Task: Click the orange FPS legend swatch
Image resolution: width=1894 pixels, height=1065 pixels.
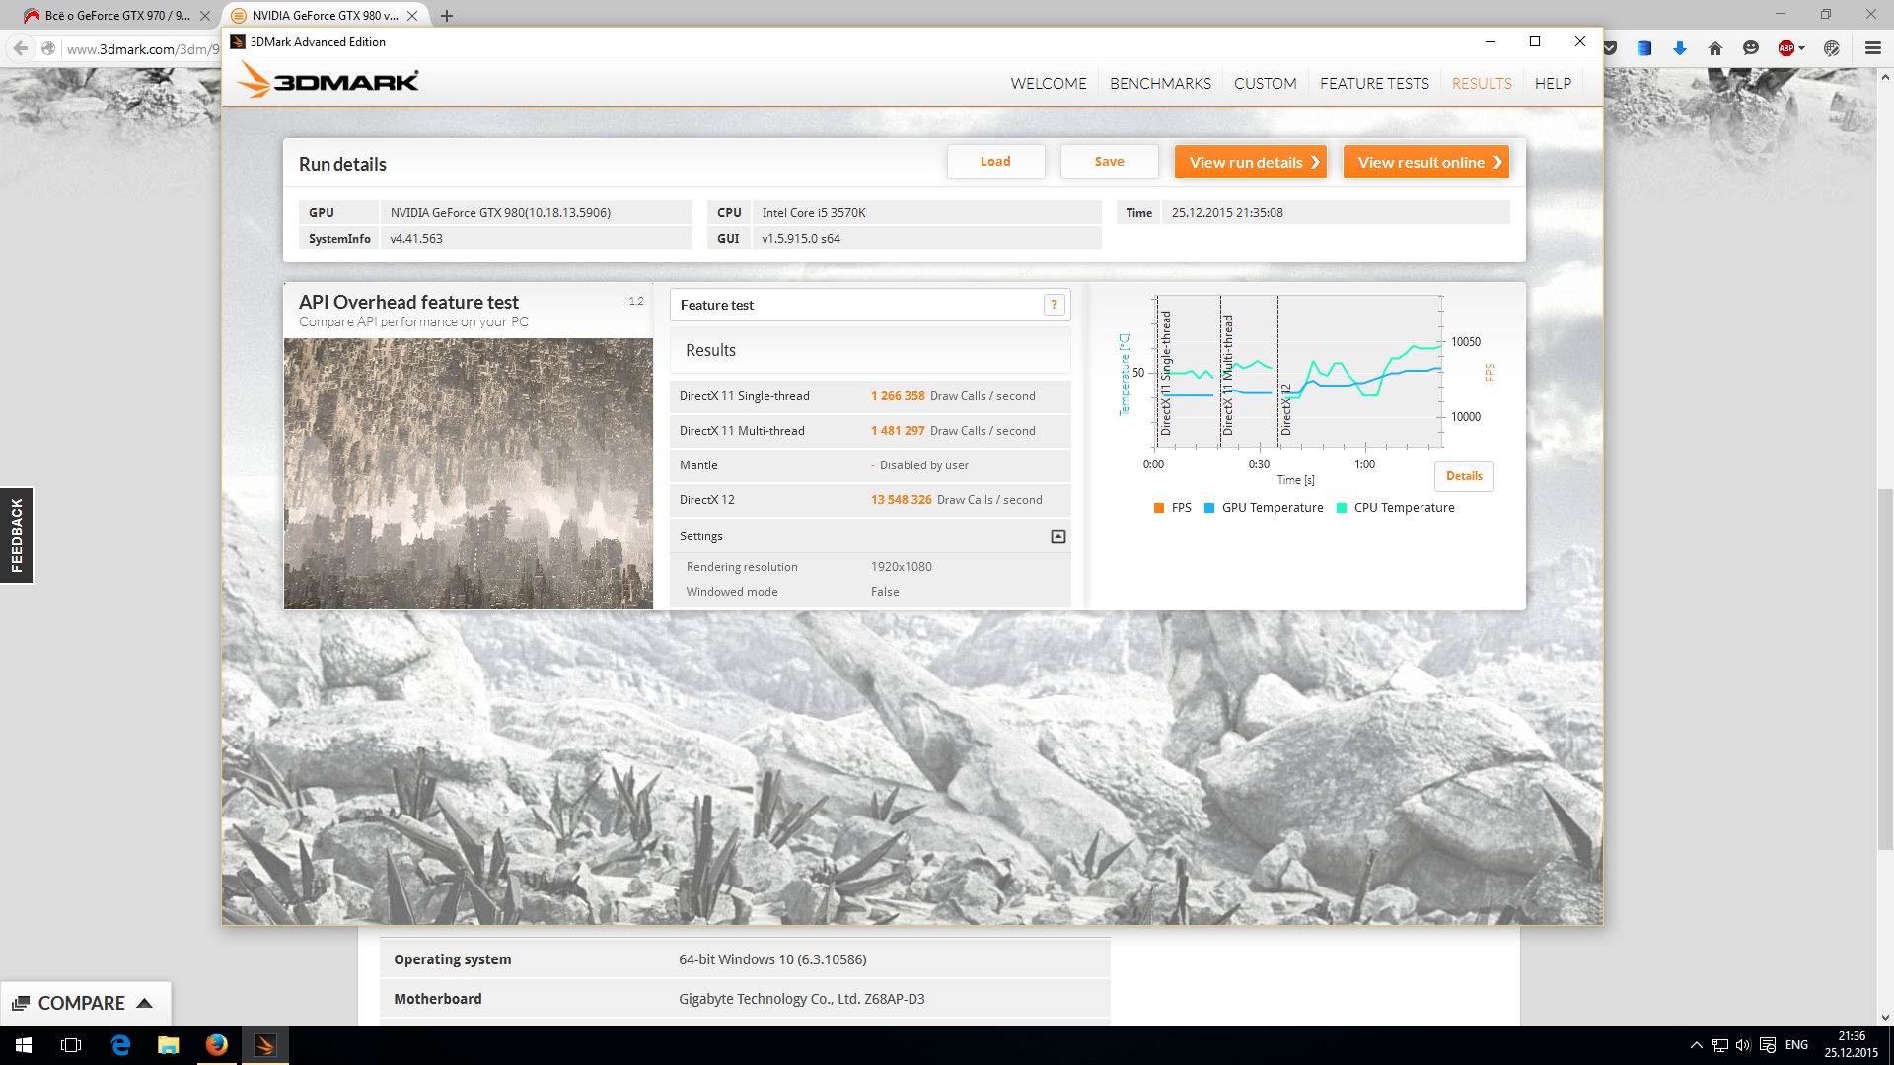Action: [x=1159, y=508]
